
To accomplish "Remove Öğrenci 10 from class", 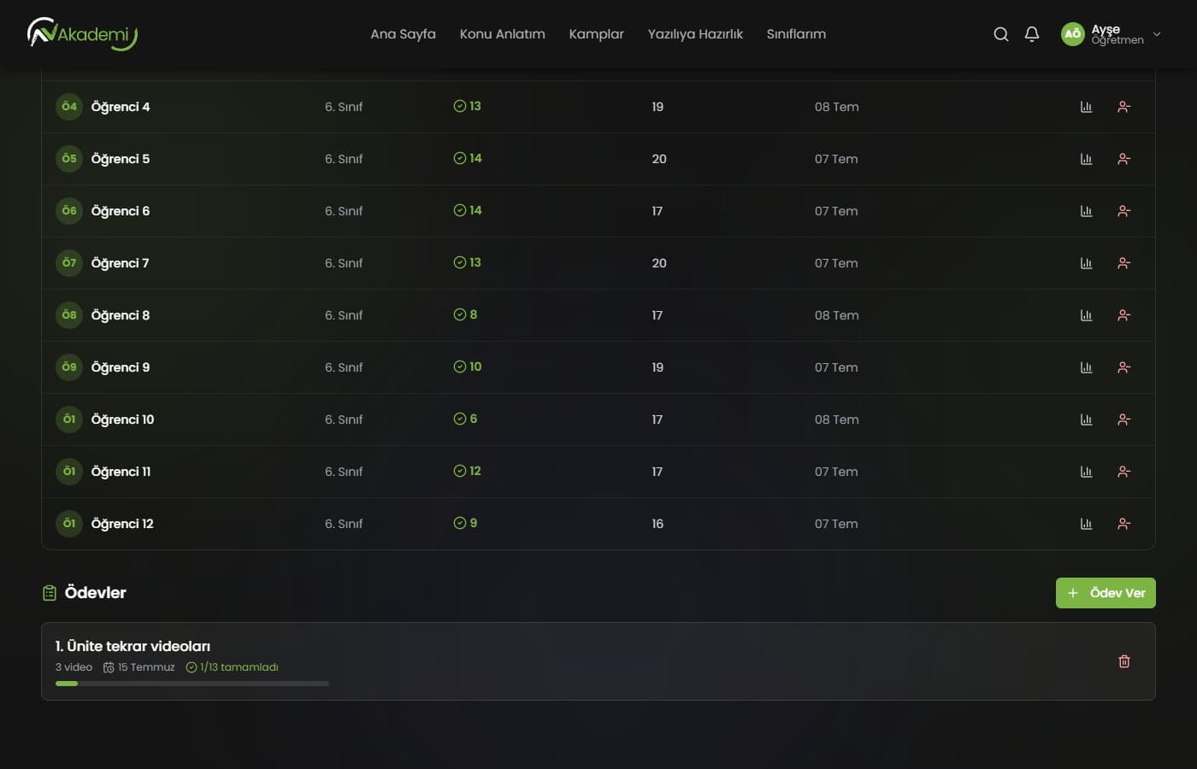I will pos(1123,420).
